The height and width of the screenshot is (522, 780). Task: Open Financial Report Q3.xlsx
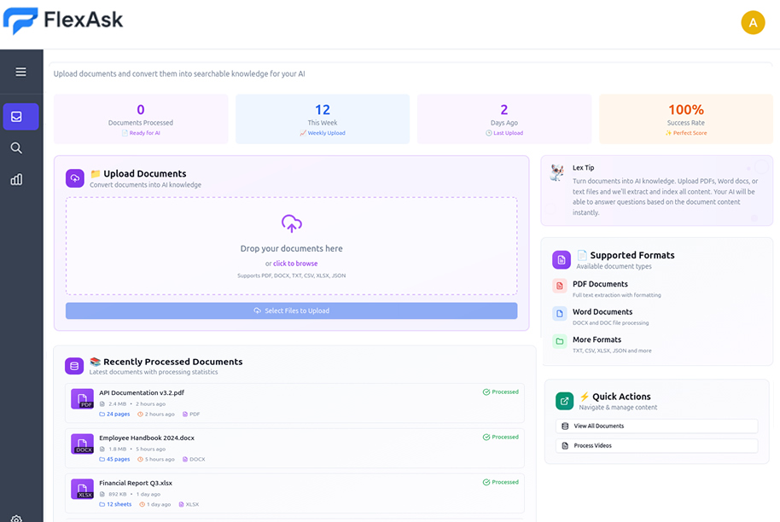point(136,484)
